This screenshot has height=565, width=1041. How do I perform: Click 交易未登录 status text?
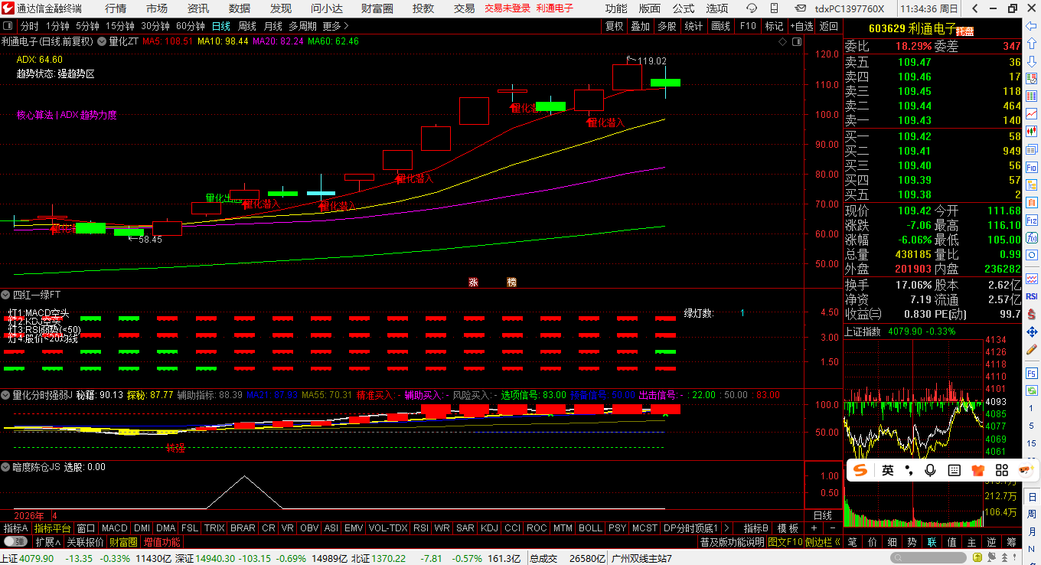point(507,8)
